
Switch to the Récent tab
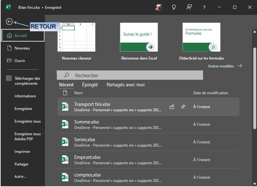pyautogui.click(x=66, y=85)
